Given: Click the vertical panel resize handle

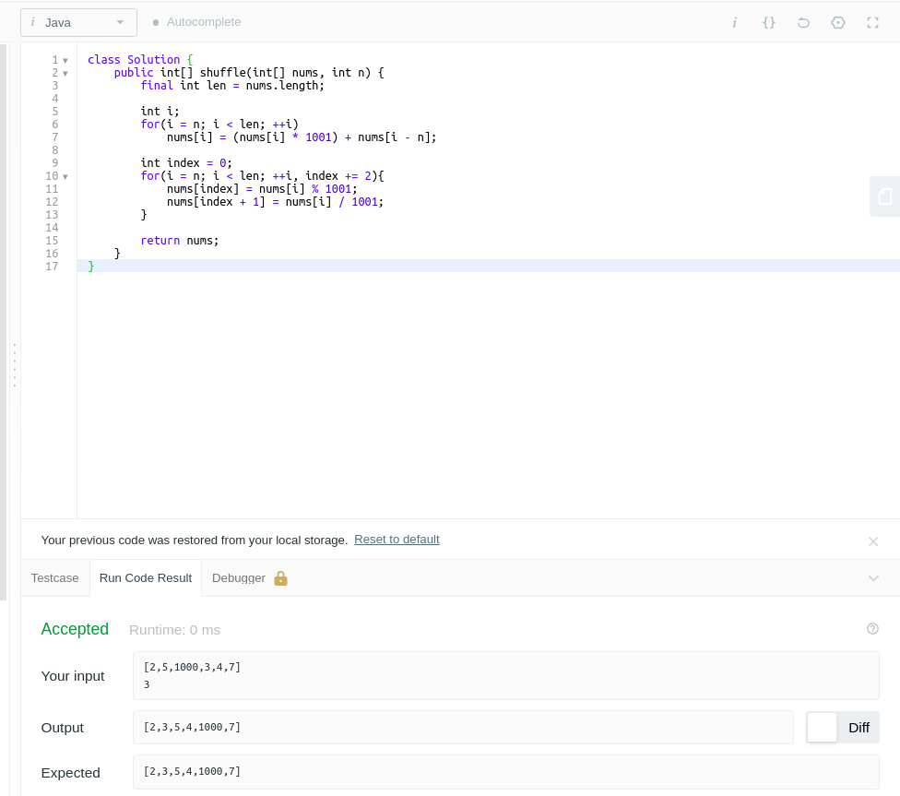Looking at the screenshot, I should [x=14, y=365].
